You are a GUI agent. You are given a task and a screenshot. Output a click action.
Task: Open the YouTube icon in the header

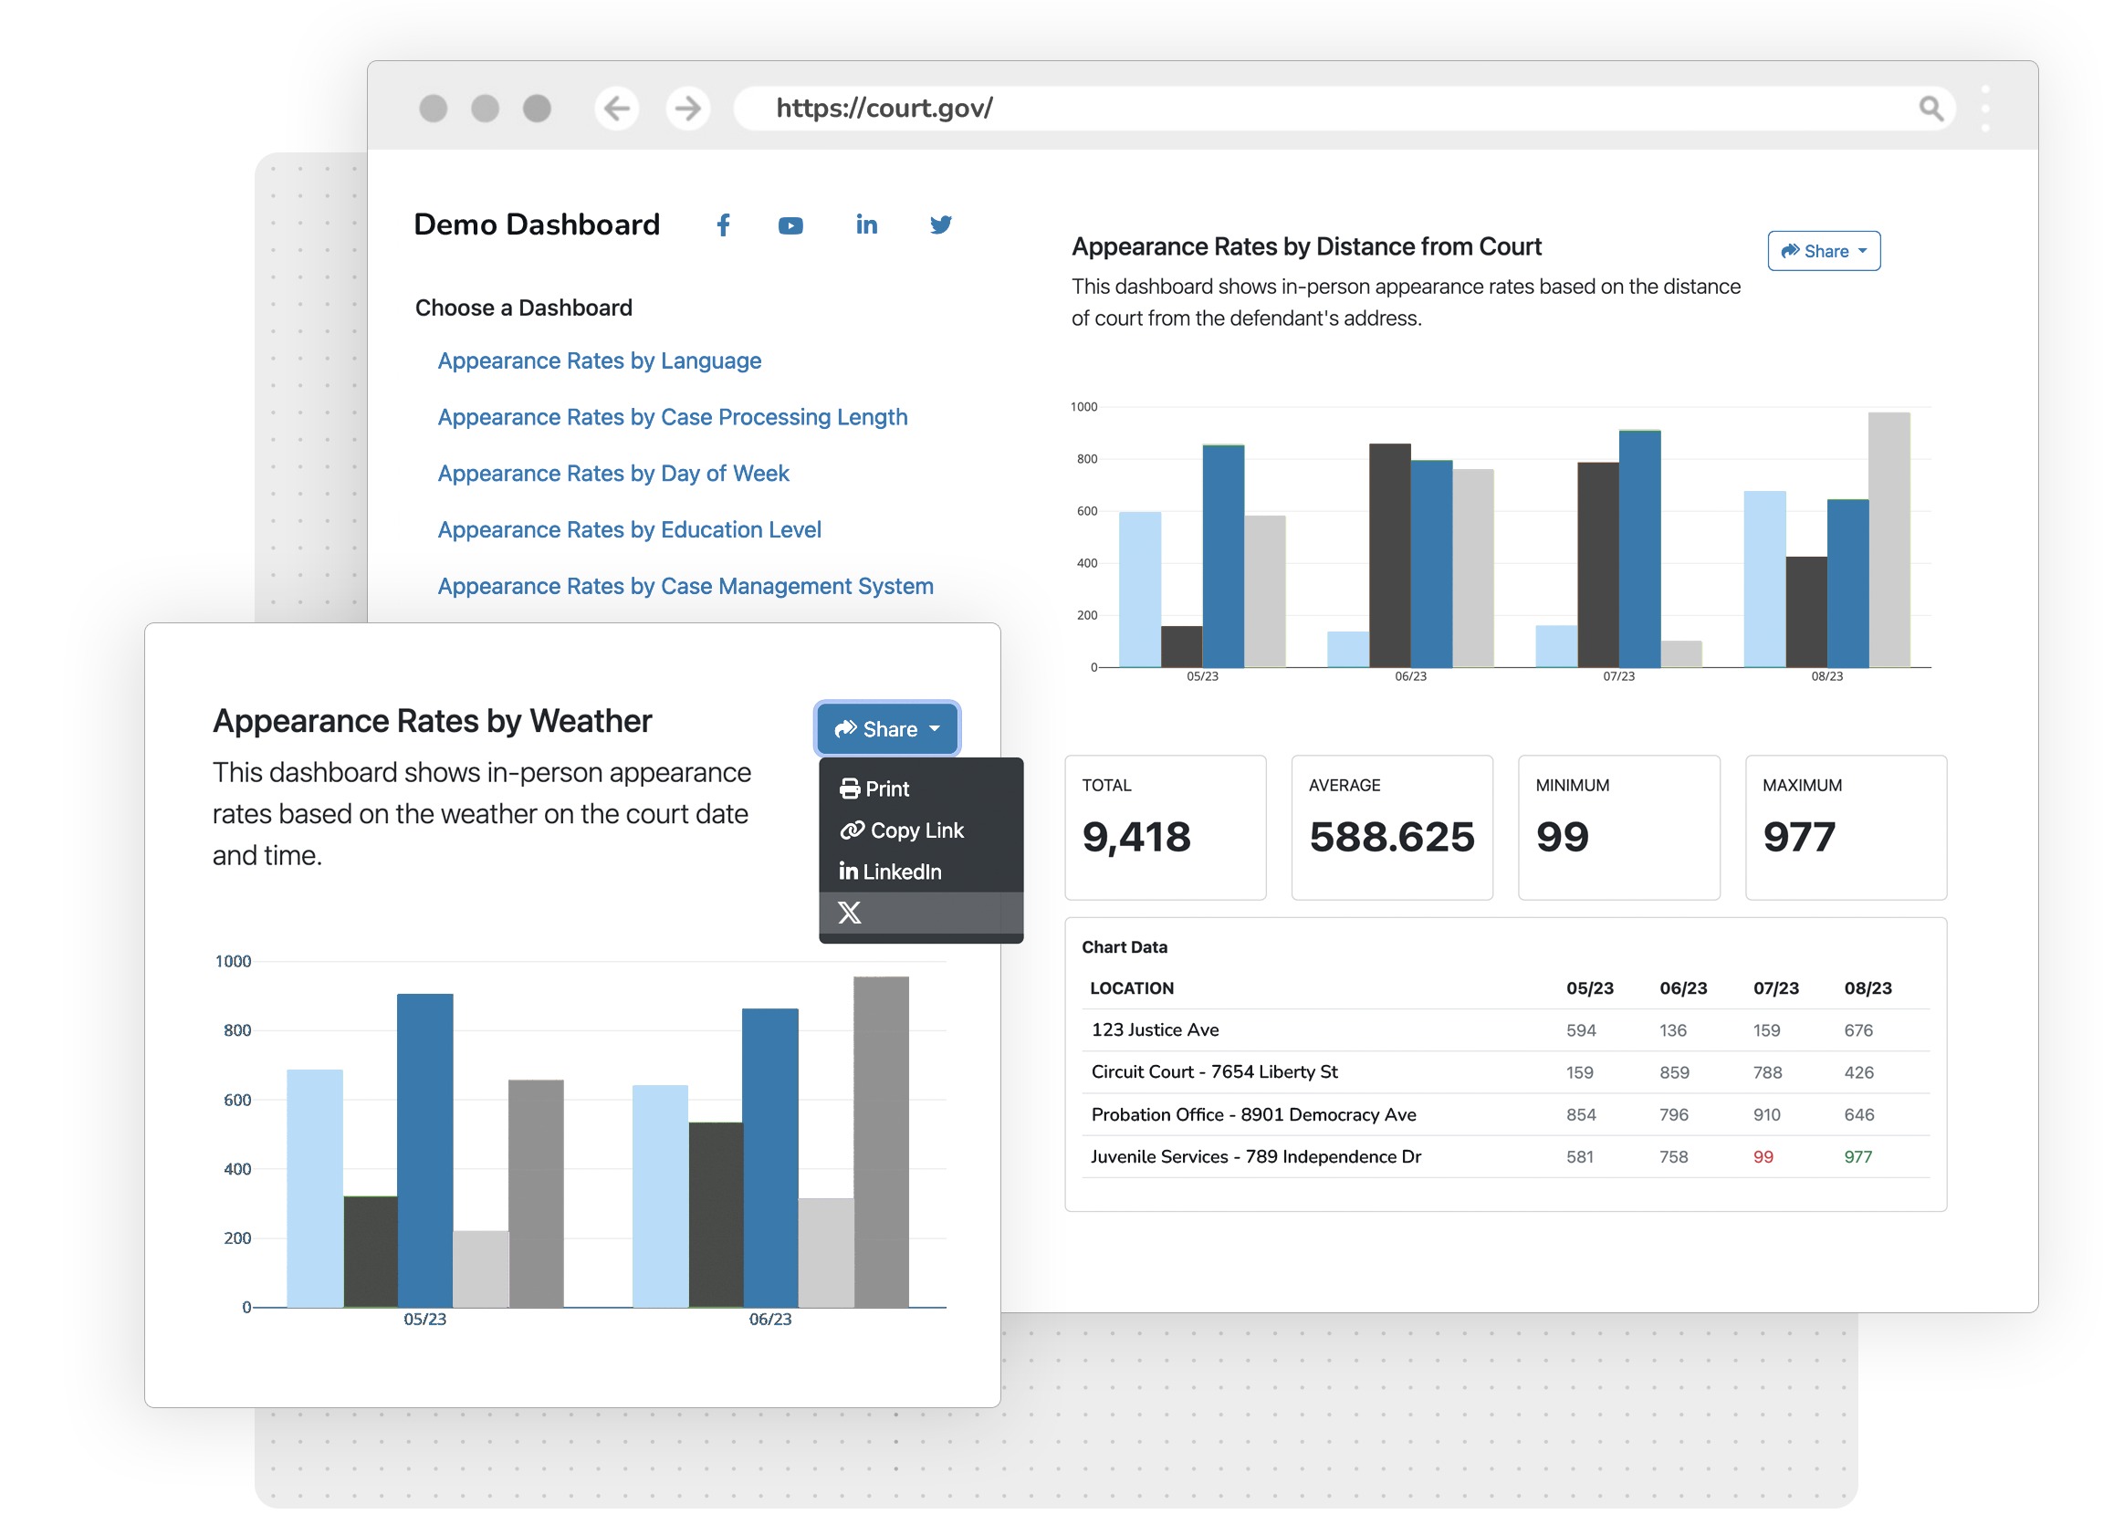click(790, 225)
